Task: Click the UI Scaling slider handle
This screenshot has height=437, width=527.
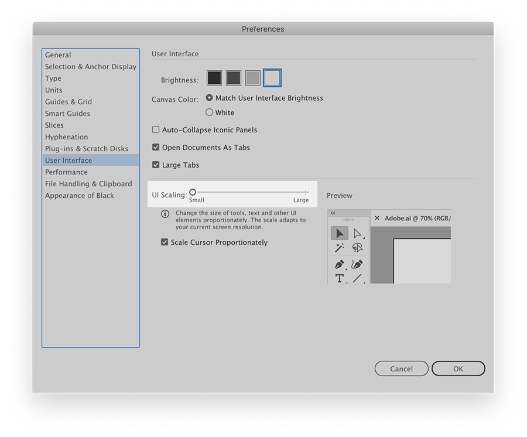Action: [193, 192]
